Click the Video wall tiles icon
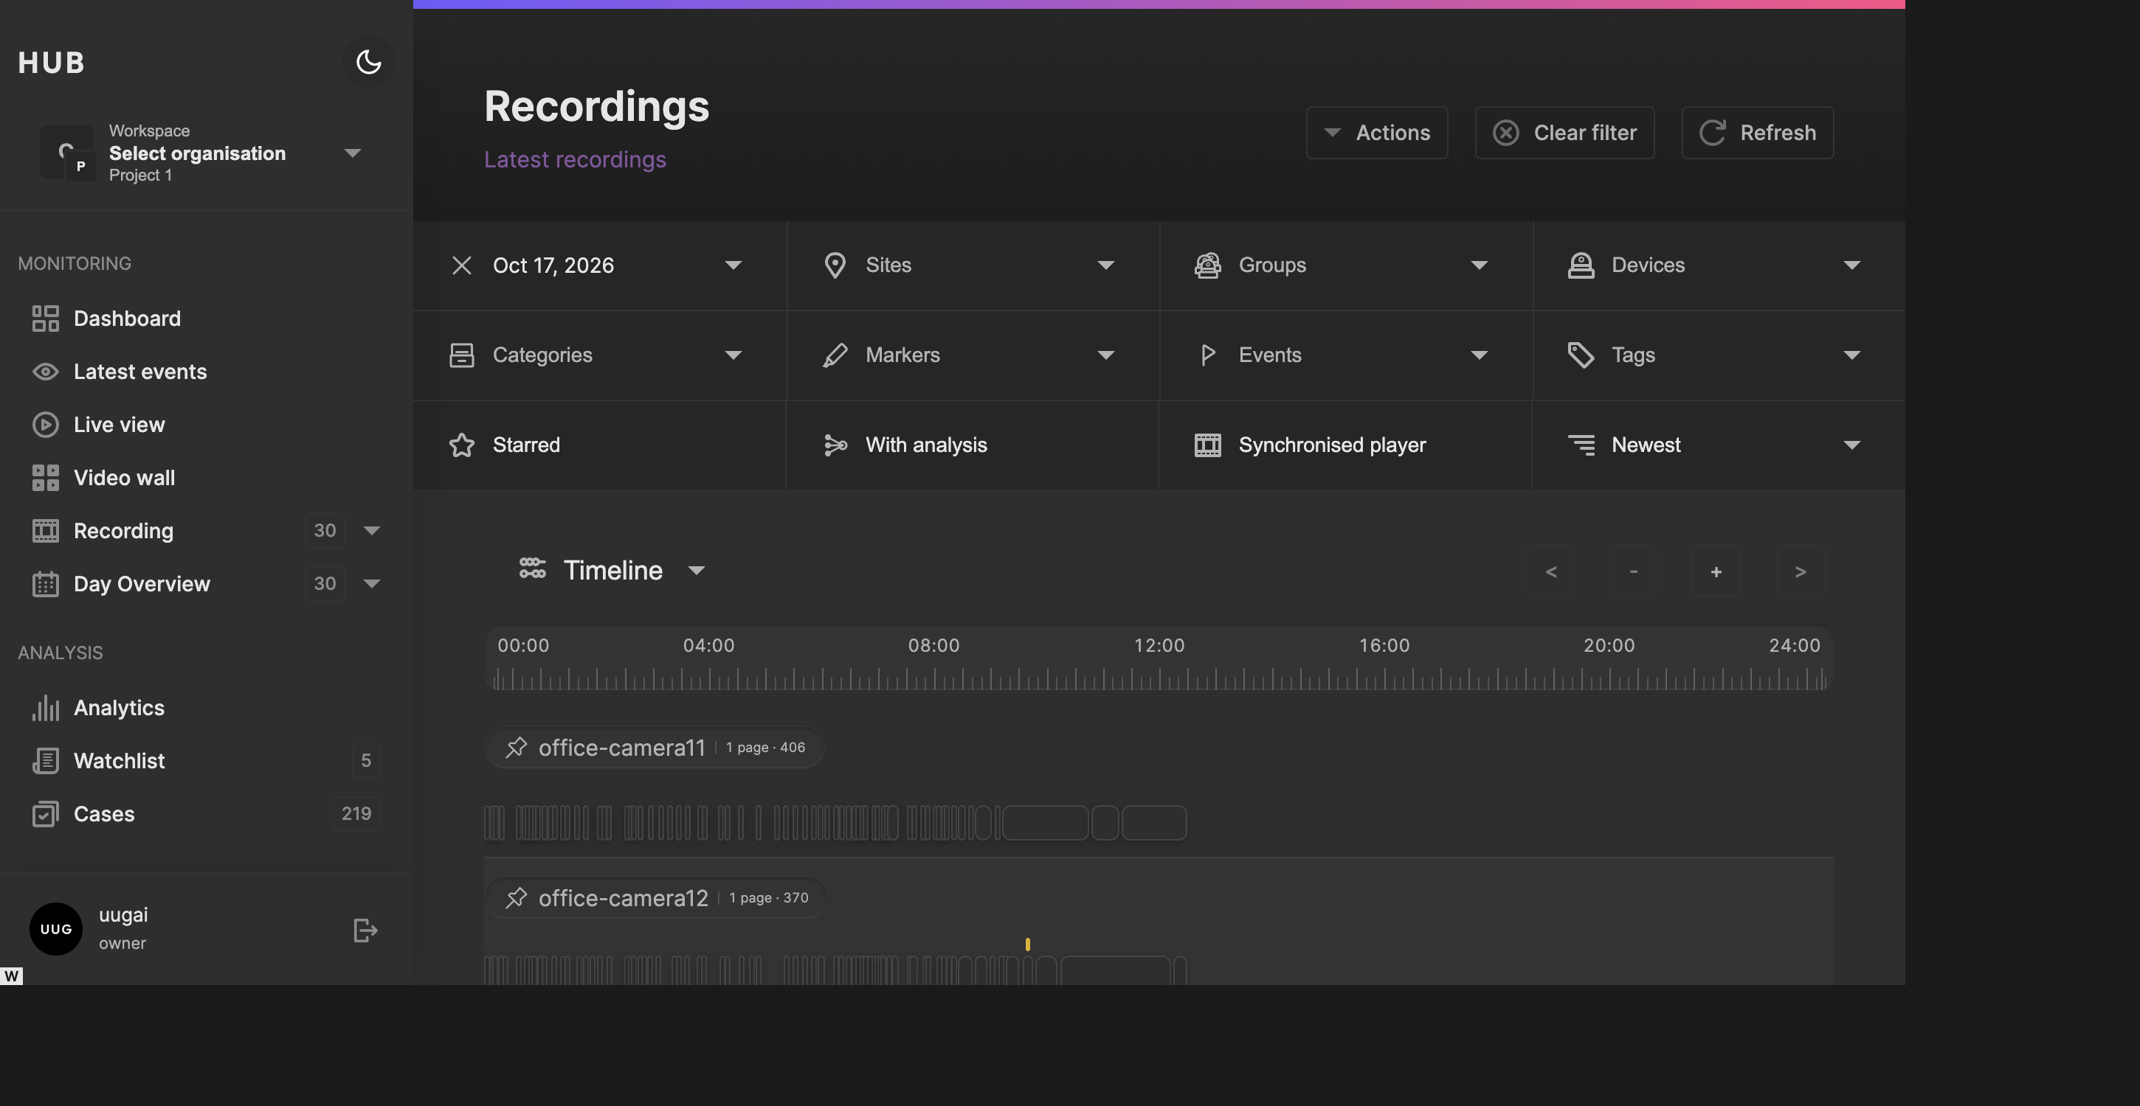This screenshot has width=2140, height=1106. coord(46,478)
